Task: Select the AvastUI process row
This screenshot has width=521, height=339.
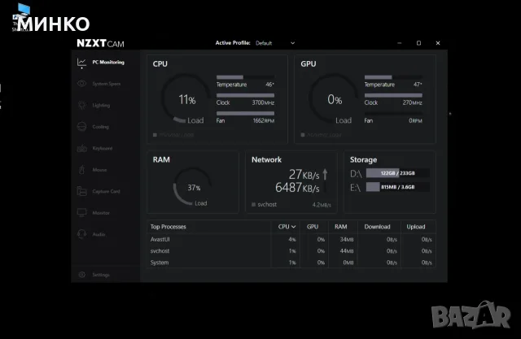Action: [x=291, y=240]
